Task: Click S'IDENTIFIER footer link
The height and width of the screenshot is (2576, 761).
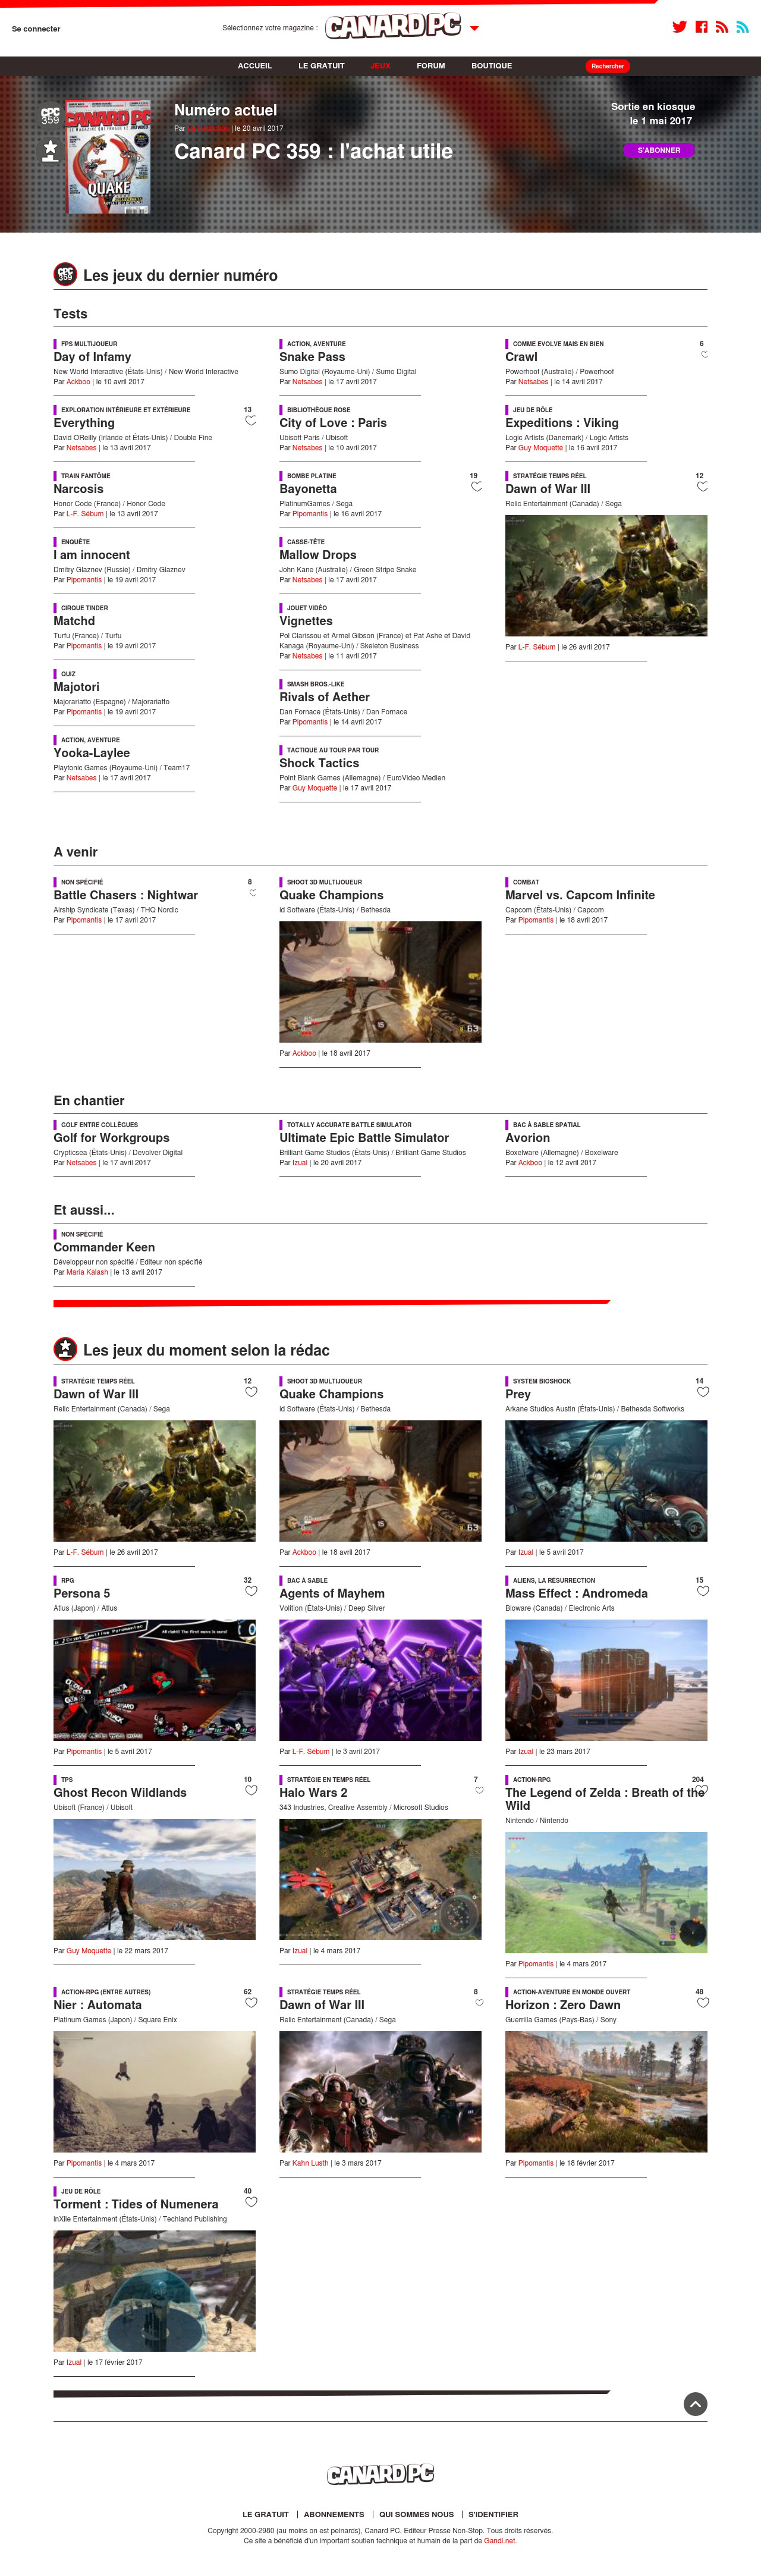Action: (493, 2514)
